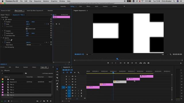Image resolution: width=184 pixels, height=103 pixels.
Task: Show hidden workspaces with overflow chevrons
Action: pos(124,6)
